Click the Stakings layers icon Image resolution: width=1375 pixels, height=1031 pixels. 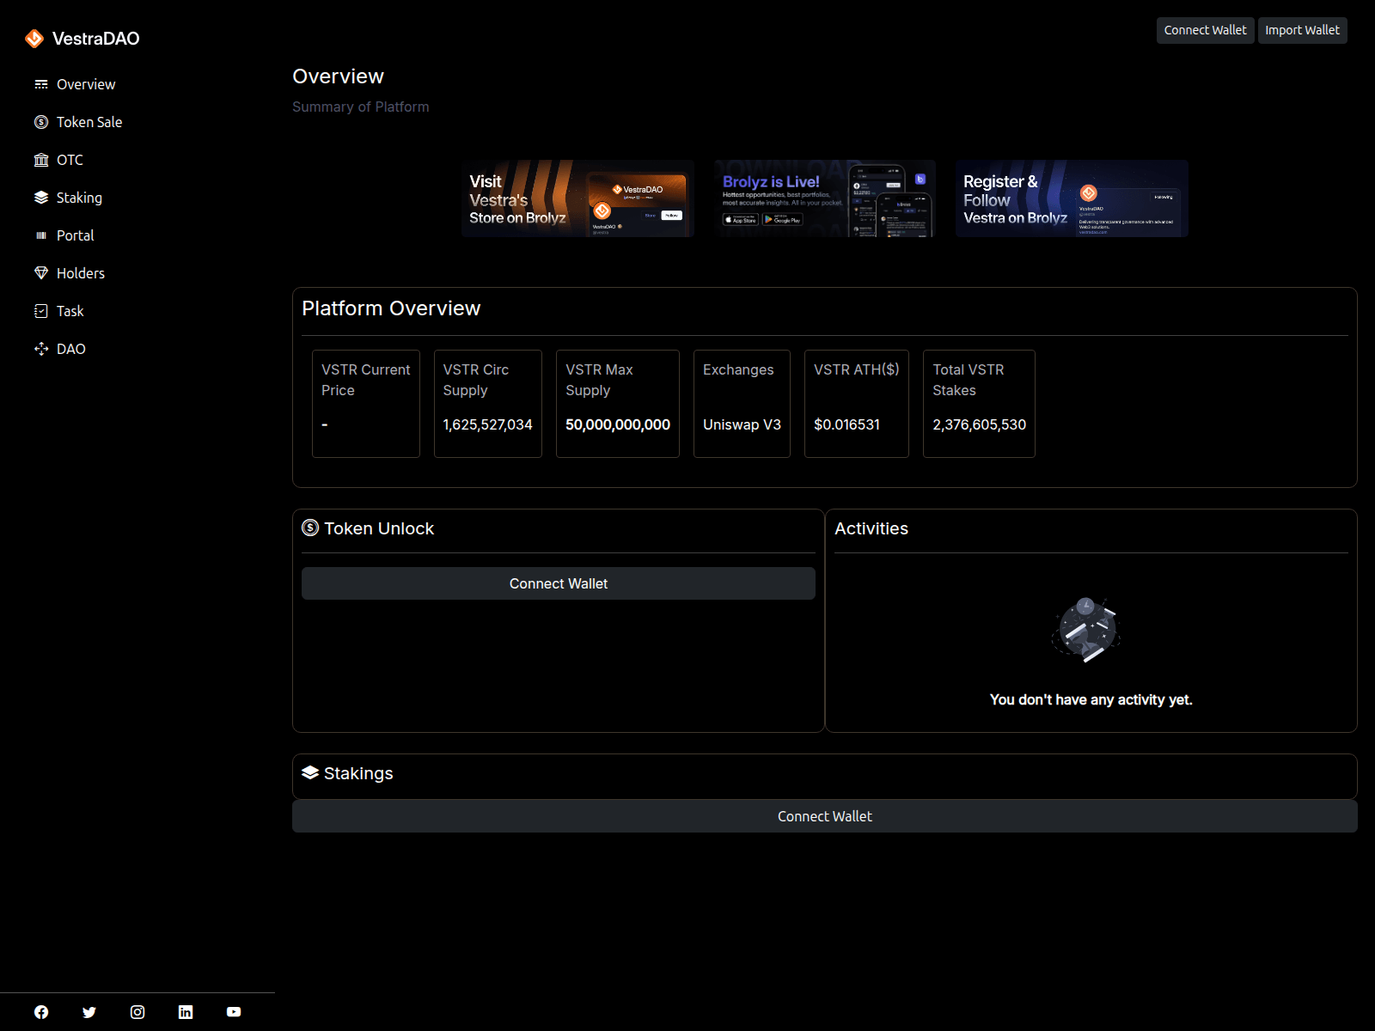tap(310, 772)
